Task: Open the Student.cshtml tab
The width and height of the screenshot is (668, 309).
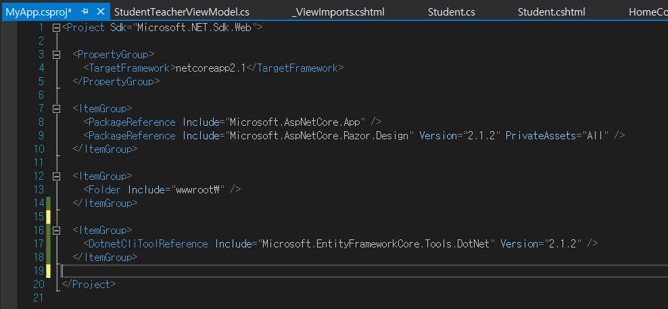Action: [551, 12]
